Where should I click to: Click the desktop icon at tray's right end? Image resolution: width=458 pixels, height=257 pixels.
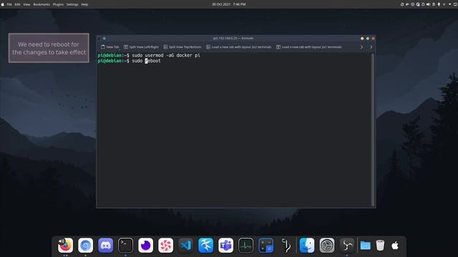coord(455,4)
